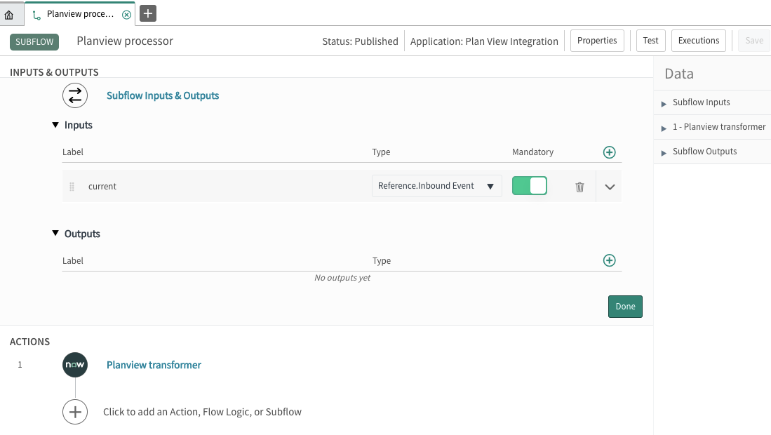Click the INPUTS & OUTPUTS section heading
This screenshot has width=771, height=435.
(x=54, y=72)
